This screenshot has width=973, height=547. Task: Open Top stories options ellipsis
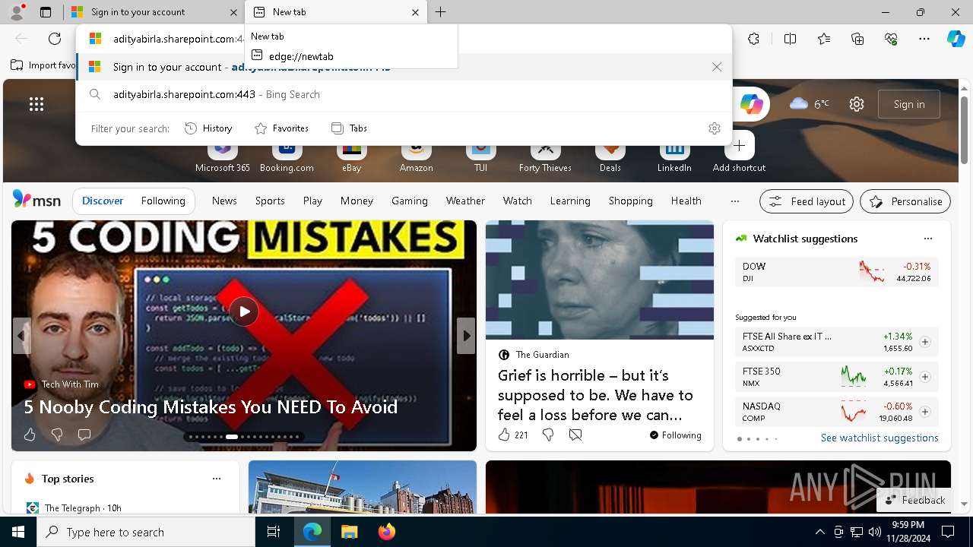(x=217, y=479)
